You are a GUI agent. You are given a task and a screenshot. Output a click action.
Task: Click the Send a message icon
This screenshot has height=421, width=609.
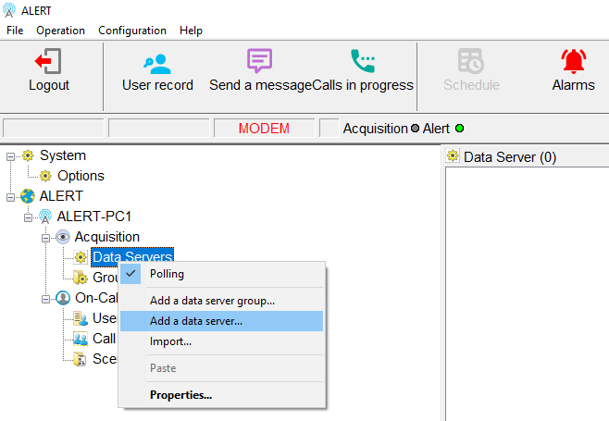(259, 61)
